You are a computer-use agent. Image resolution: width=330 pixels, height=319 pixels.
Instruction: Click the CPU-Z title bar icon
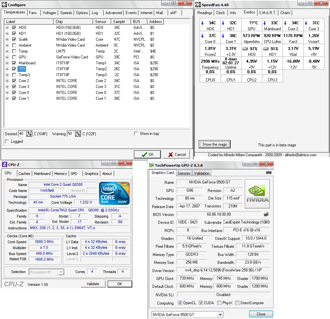4,164
